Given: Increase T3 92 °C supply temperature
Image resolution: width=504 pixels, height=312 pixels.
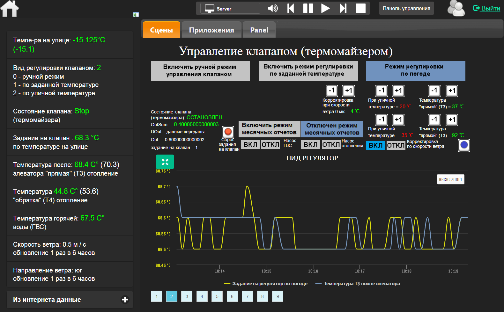Looking at the screenshot, I should pyautogui.click(x=452, y=120).
